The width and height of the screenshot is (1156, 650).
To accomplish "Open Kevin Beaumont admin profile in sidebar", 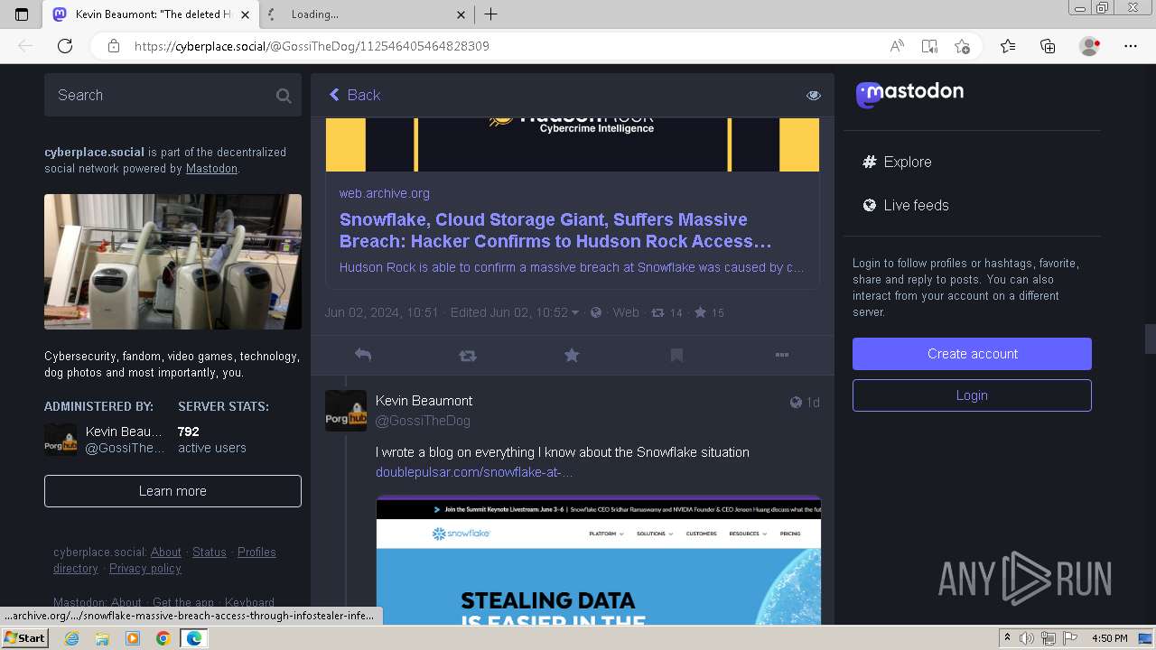I will tap(105, 440).
